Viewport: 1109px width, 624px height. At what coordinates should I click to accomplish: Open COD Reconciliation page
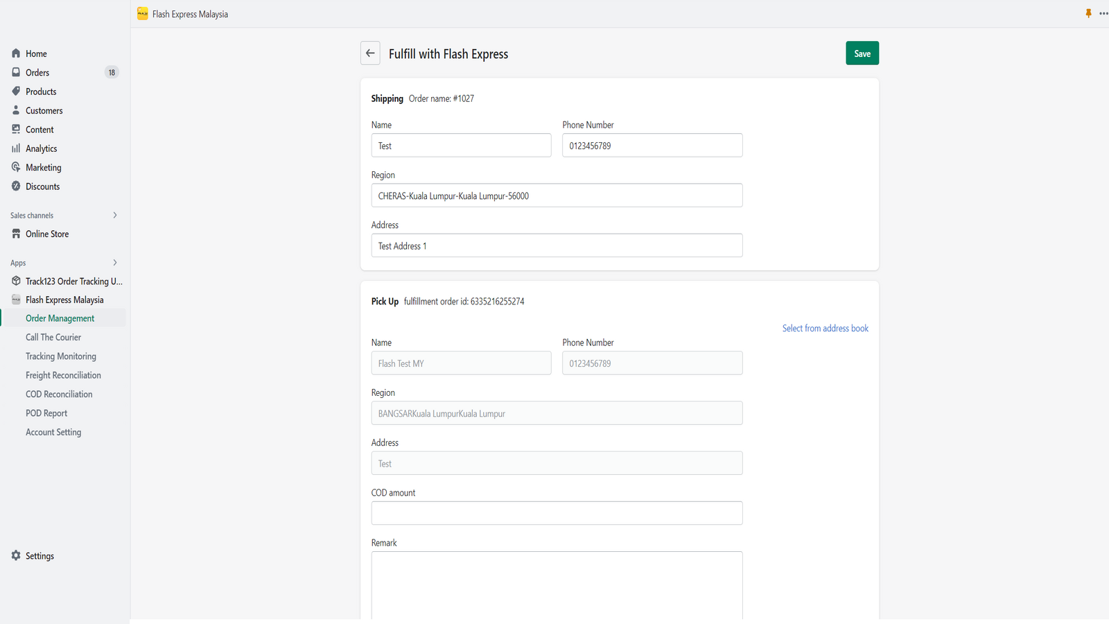click(59, 394)
